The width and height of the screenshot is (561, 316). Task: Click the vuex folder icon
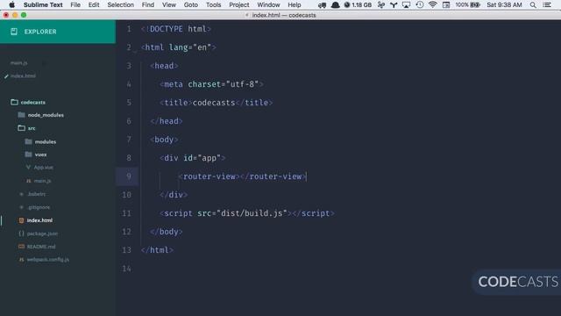[29, 154]
